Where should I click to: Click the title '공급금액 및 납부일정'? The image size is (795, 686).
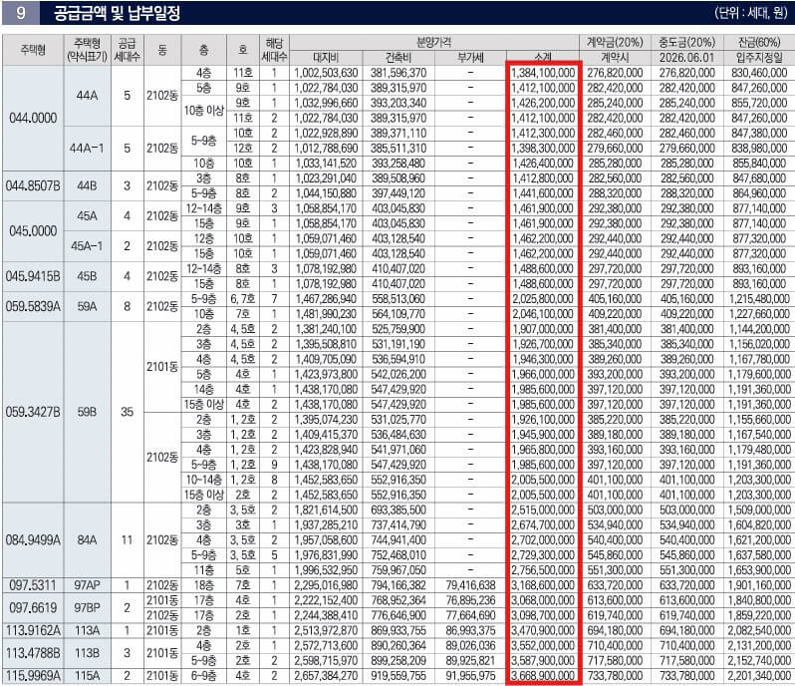click(x=118, y=13)
